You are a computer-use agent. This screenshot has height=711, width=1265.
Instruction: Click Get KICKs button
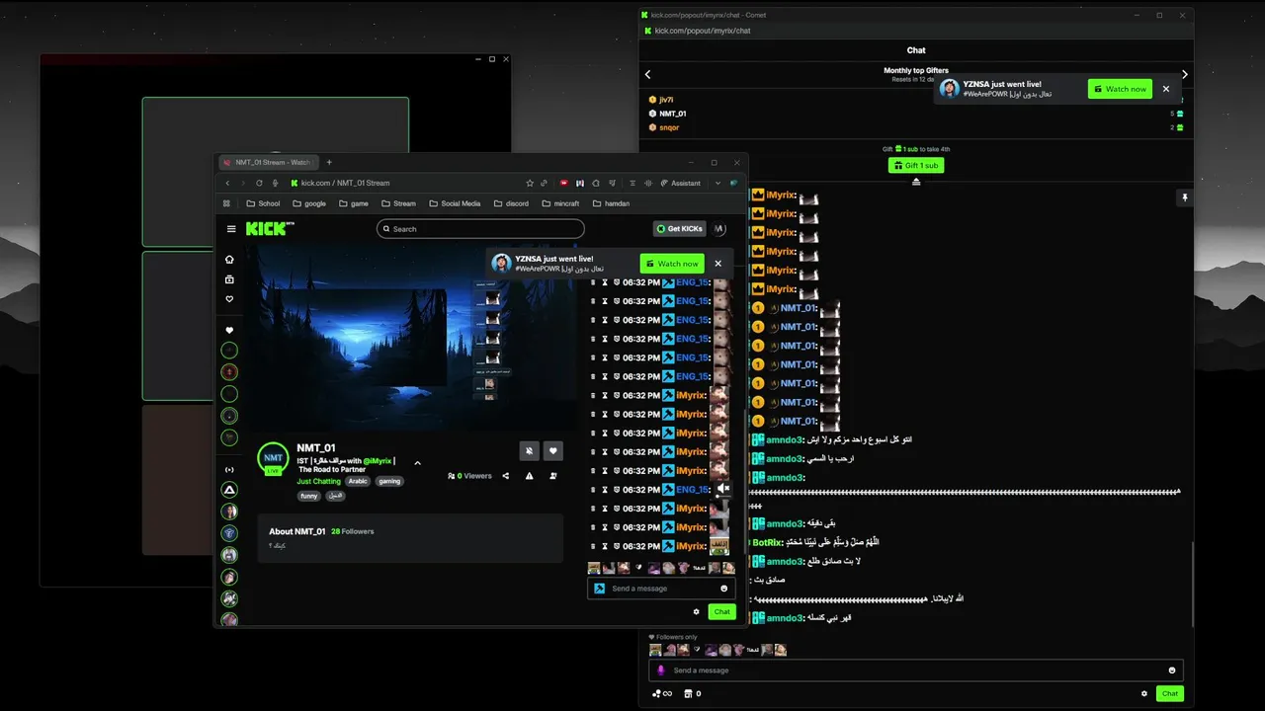click(680, 229)
